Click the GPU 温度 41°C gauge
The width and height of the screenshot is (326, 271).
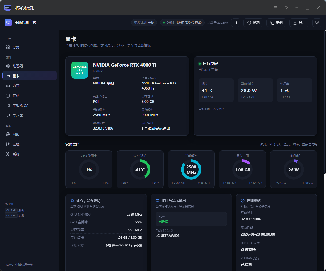pos(140,169)
